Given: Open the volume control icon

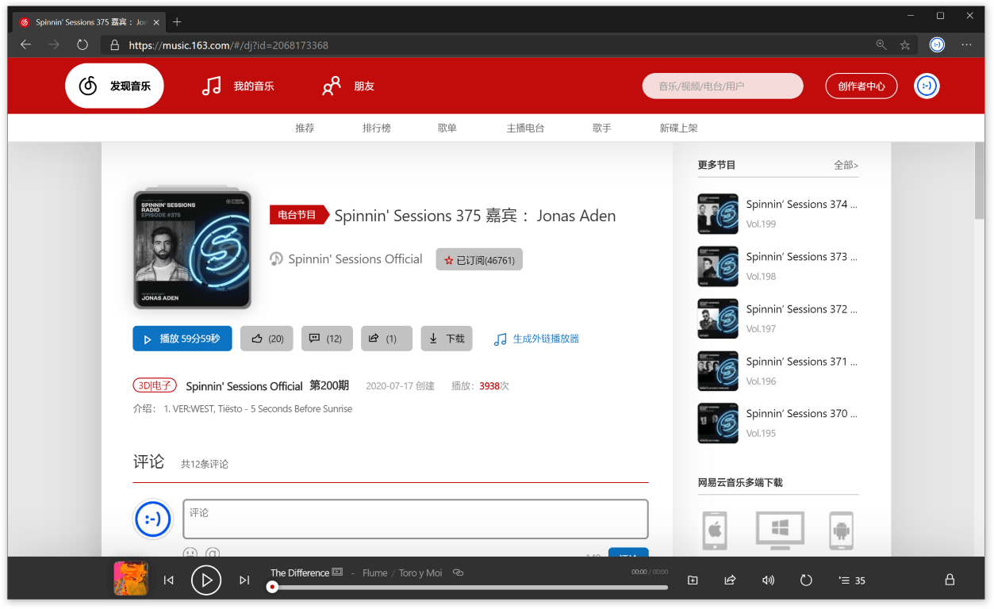Looking at the screenshot, I should point(768,580).
